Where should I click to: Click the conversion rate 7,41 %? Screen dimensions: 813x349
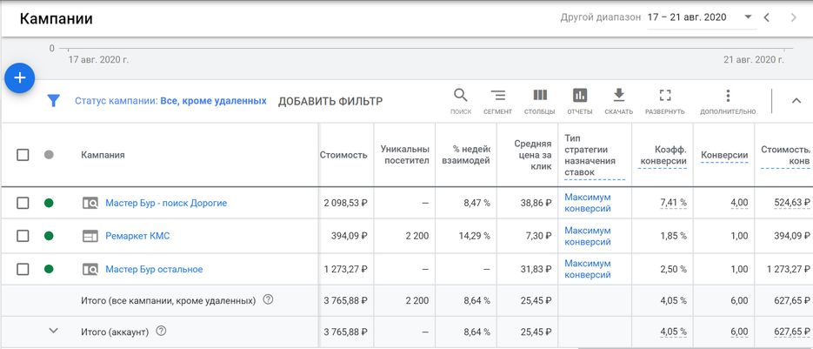(x=674, y=203)
